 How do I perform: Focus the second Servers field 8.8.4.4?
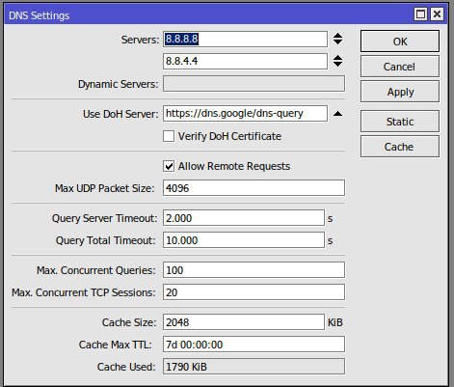[x=245, y=61]
